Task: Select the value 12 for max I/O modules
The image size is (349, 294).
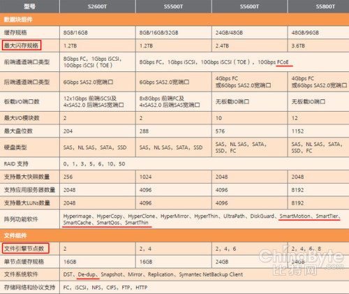Action: (295, 118)
